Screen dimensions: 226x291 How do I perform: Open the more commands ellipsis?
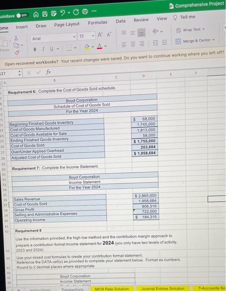click(94, 11)
